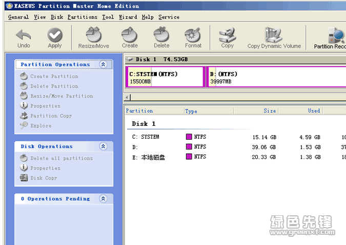The width and height of the screenshot is (346, 245).
Task: Sort by the Partition column header
Action: point(154,110)
